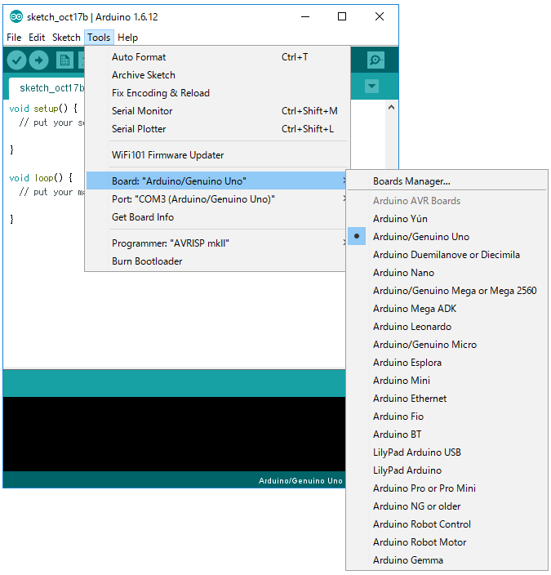This screenshot has width=551, height=575.
Task: Select Arduino Pro or Pro Mini board
Action: (447, 488)
